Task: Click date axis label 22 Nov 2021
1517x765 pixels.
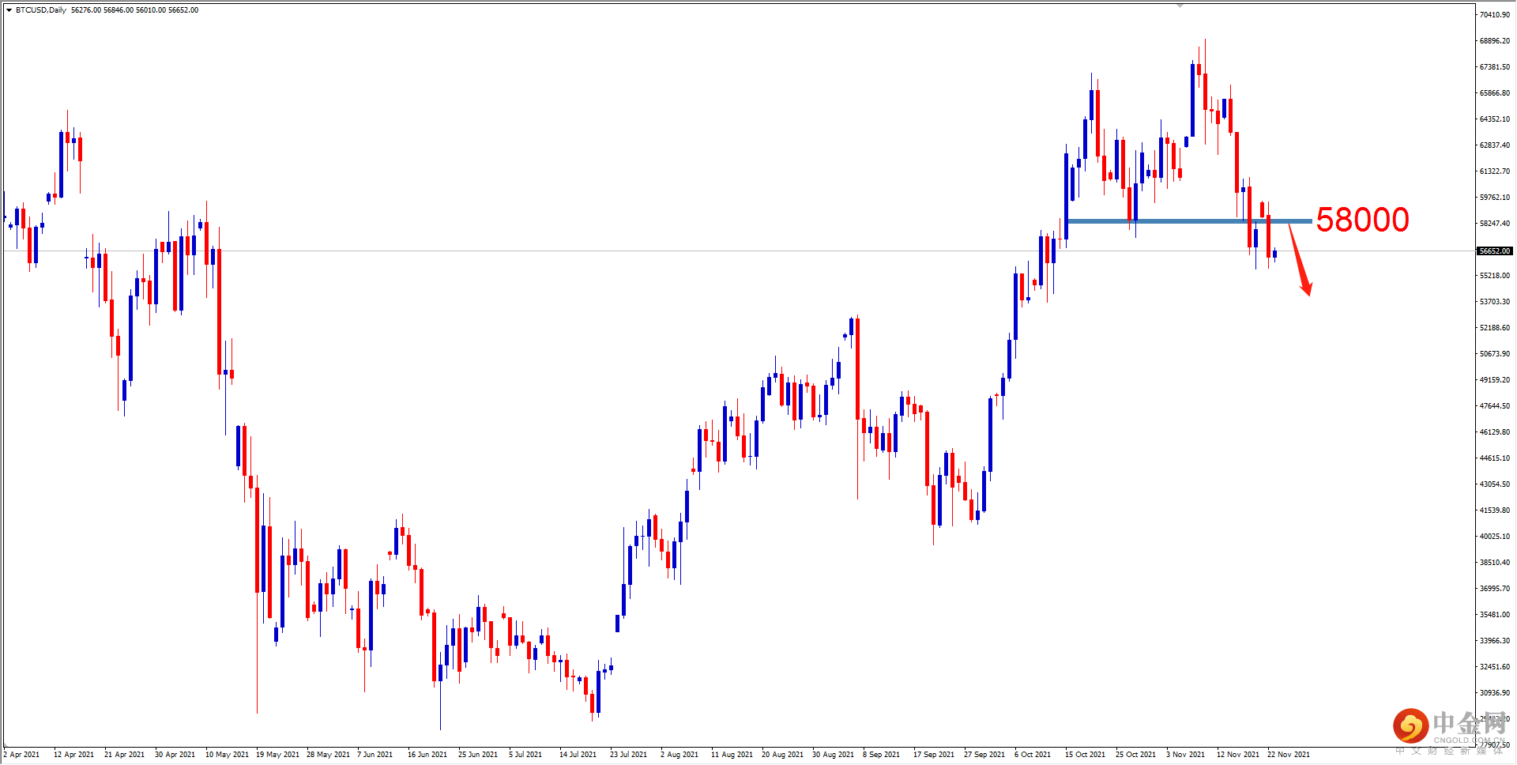Action: coord(1289,755)
